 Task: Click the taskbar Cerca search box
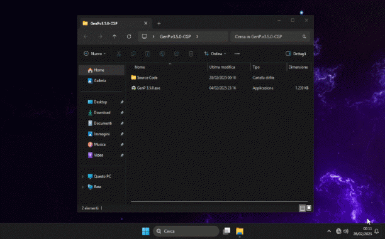click(186, 231)
